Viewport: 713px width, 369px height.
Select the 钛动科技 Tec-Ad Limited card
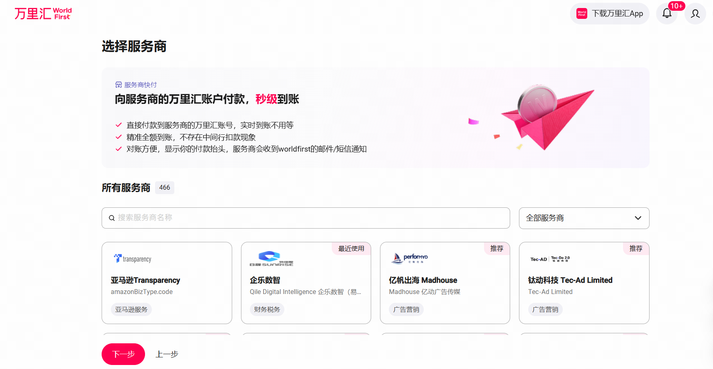tap(584, 283)
